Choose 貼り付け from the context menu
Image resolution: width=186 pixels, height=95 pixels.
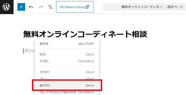[x=67, y=85]
